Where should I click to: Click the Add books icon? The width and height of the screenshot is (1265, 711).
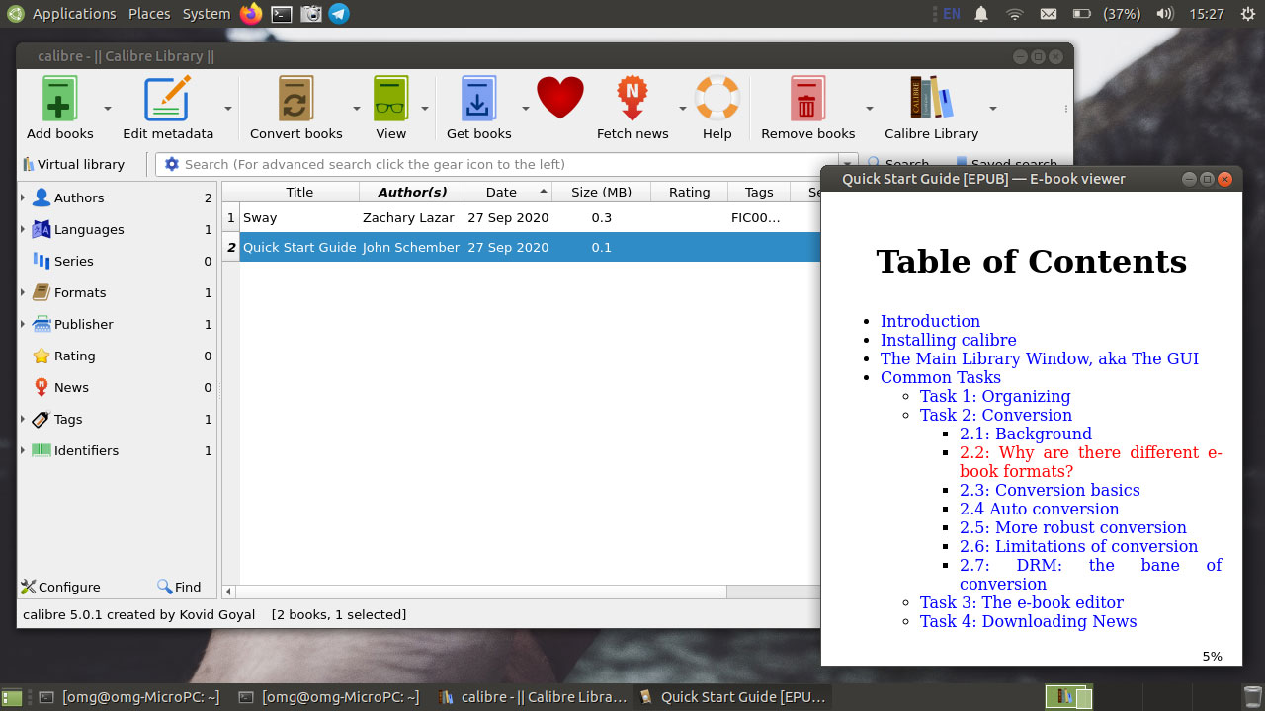(x=59, y=99)
